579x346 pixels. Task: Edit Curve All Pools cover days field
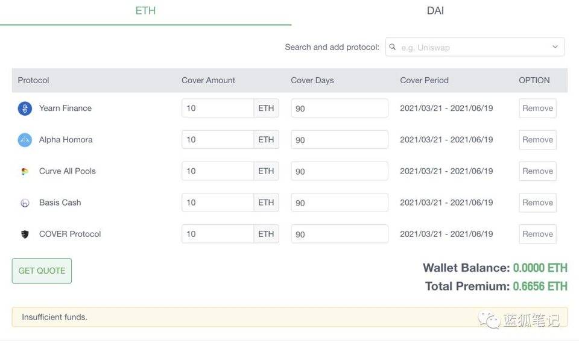(x=340, y=171)
